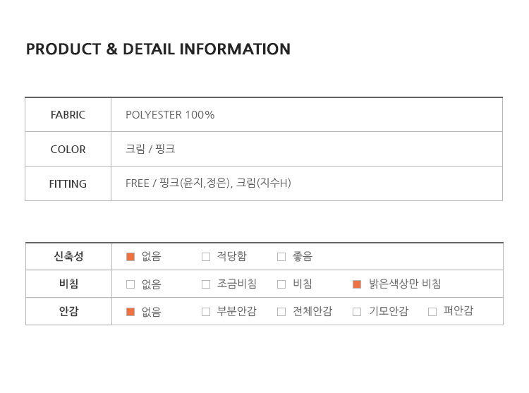Select the 조금비침 checkbox
Image resolution: width=529 pixels, height=393 pixels.
(206, 284)
